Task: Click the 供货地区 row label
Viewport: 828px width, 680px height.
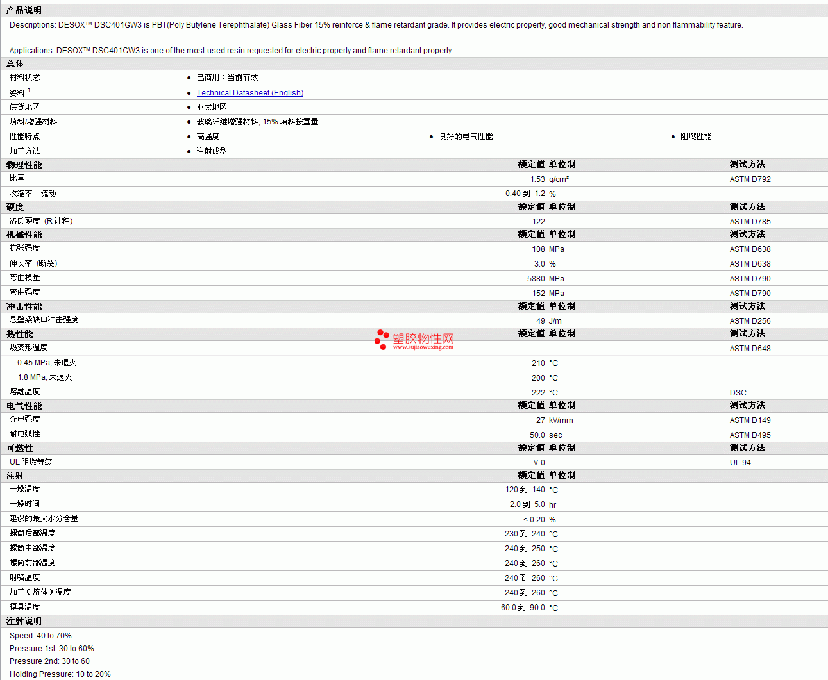Action: [24, 107]
